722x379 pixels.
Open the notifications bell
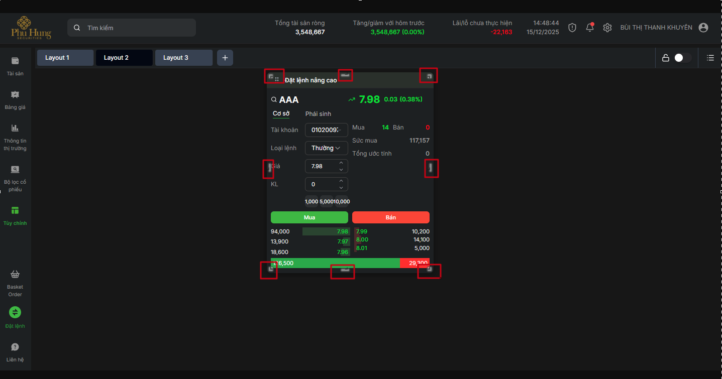click(x=590, y=28)
